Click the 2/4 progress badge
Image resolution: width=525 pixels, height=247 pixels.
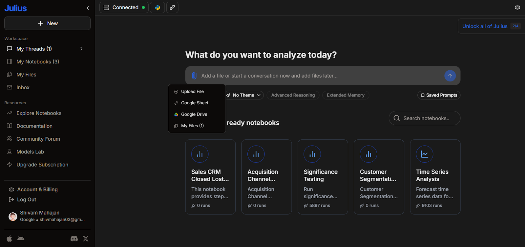coord(515,26)
